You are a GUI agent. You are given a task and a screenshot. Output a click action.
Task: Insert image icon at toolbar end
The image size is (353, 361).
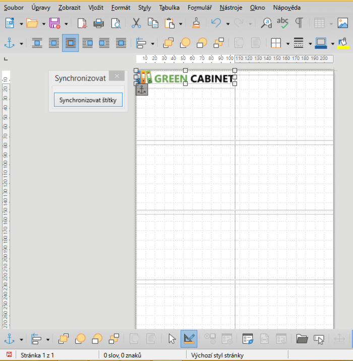[343, 23]
